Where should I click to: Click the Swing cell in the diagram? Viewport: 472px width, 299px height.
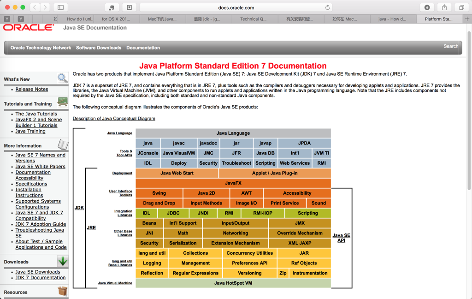click(159, 193)
